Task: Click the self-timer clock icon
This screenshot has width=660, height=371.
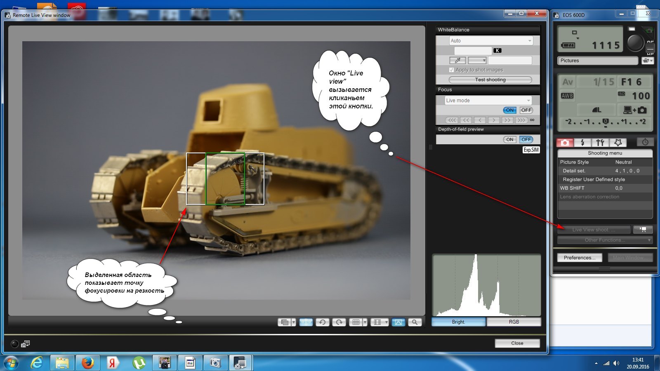Action: (645, 142)
